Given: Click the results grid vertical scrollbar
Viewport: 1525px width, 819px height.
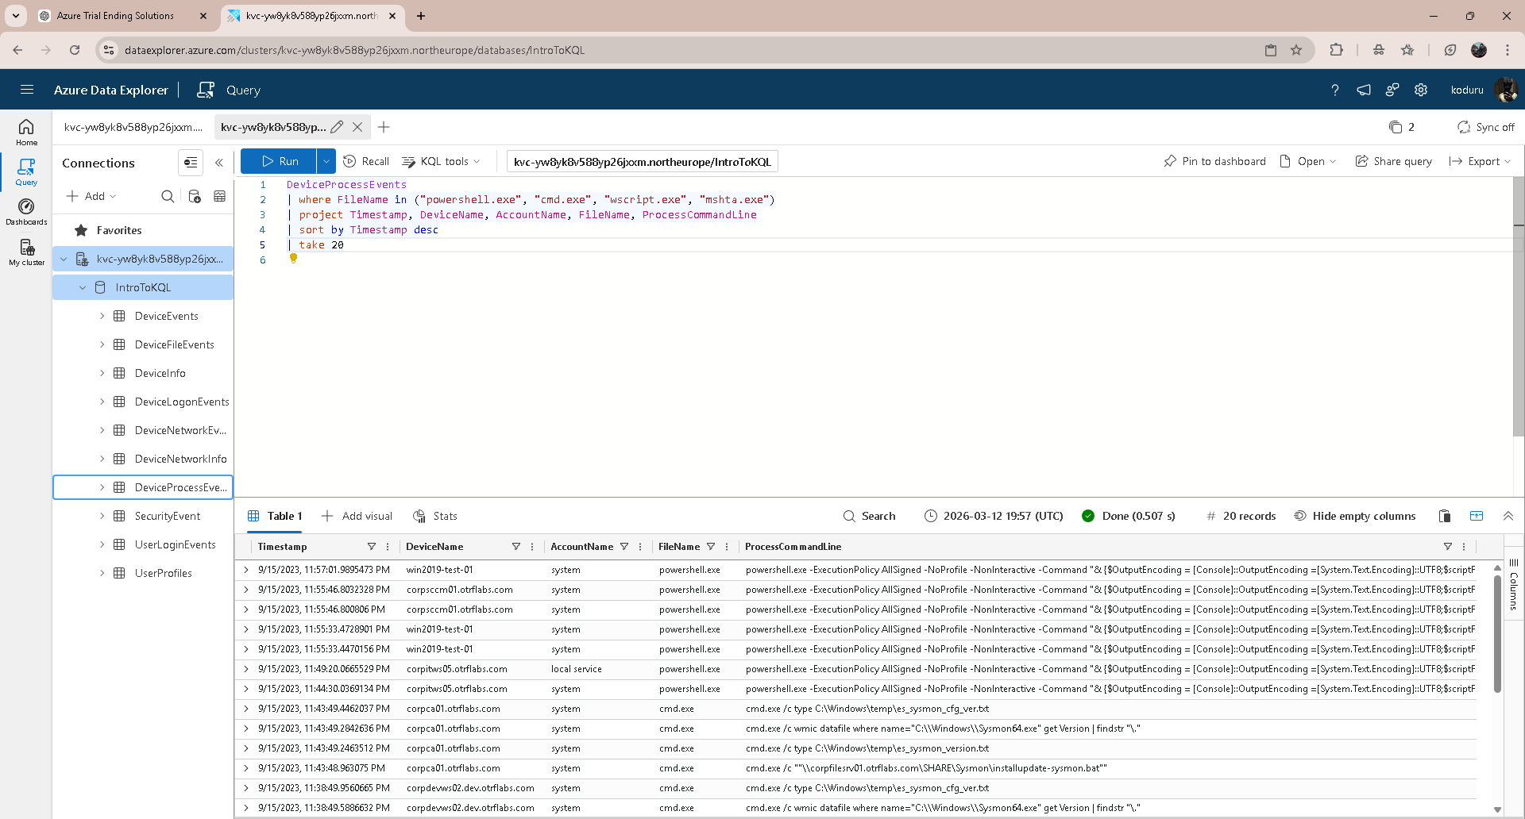Looking at the screenshot, I should pyautogui.click(x=1497, y=633).
